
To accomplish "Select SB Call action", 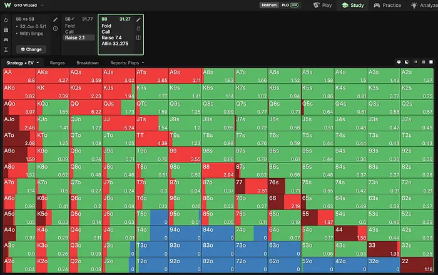I will click(69, 32).
